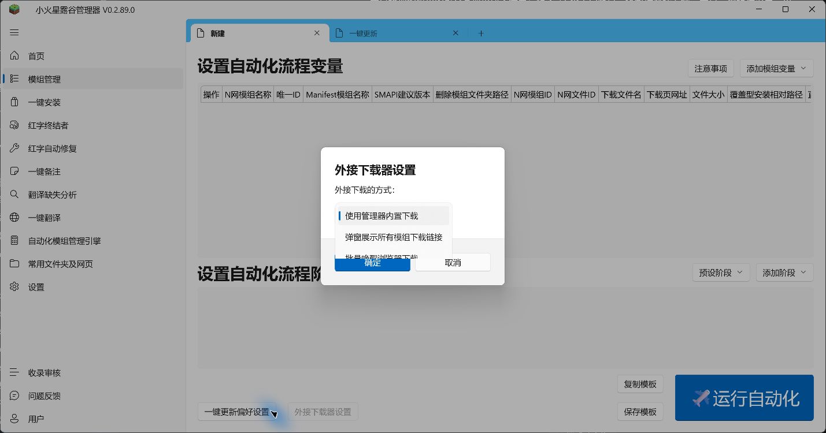Close the 一键更新 tab
Image resolution: width=826 pixels, height=433 pixels.
[x=455, y=33]
